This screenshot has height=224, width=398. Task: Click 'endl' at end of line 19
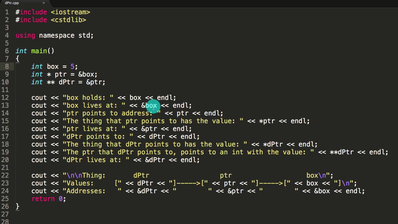pyautogui.click(x=377, y=152)
